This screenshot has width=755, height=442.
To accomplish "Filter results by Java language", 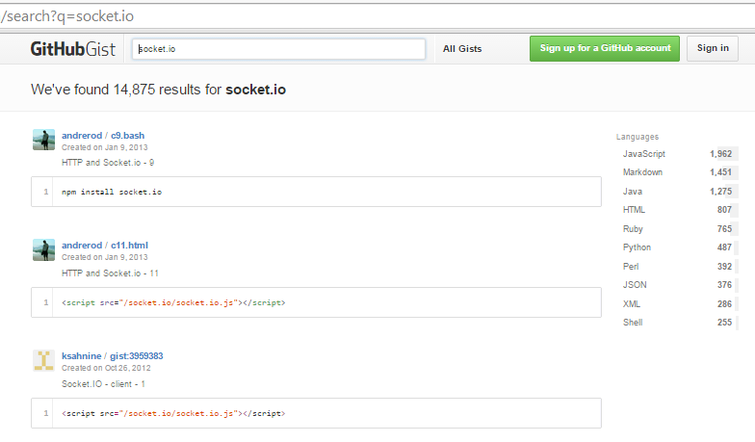I will pyautogui.click(x=677, y=192).
